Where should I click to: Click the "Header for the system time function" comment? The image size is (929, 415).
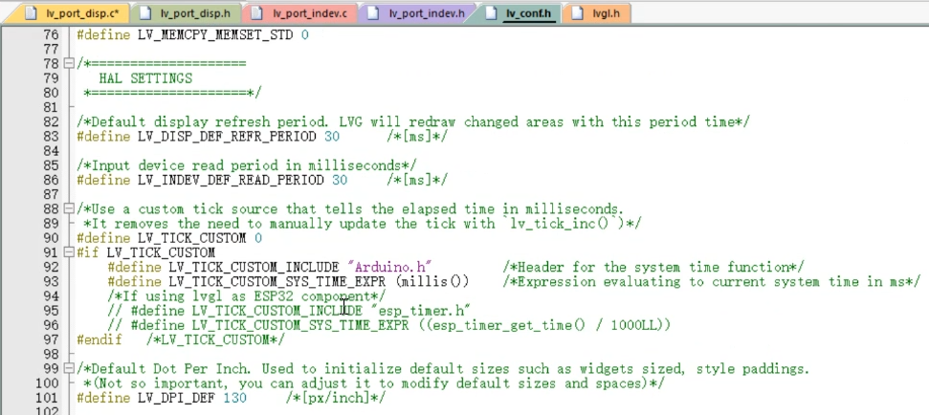point(653,267)
